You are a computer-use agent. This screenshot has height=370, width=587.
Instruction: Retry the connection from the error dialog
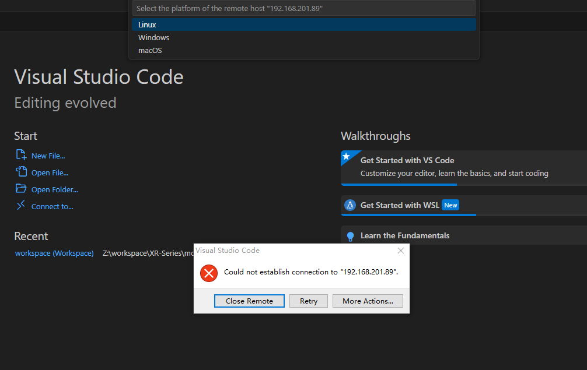click(x=309, y=301)
